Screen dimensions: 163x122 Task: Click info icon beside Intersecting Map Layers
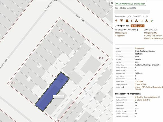pos(138,30)
